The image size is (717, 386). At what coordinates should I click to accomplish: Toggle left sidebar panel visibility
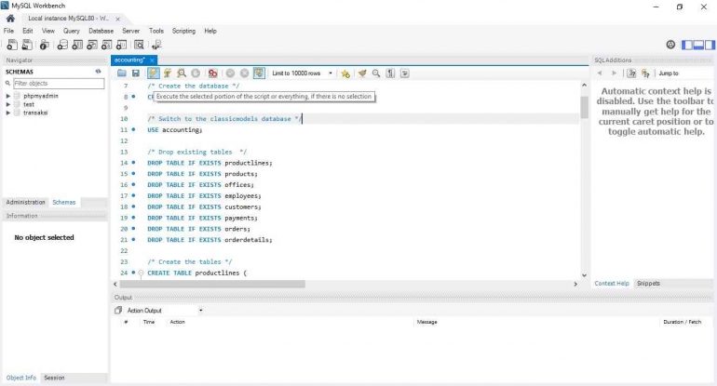point(687,45)
